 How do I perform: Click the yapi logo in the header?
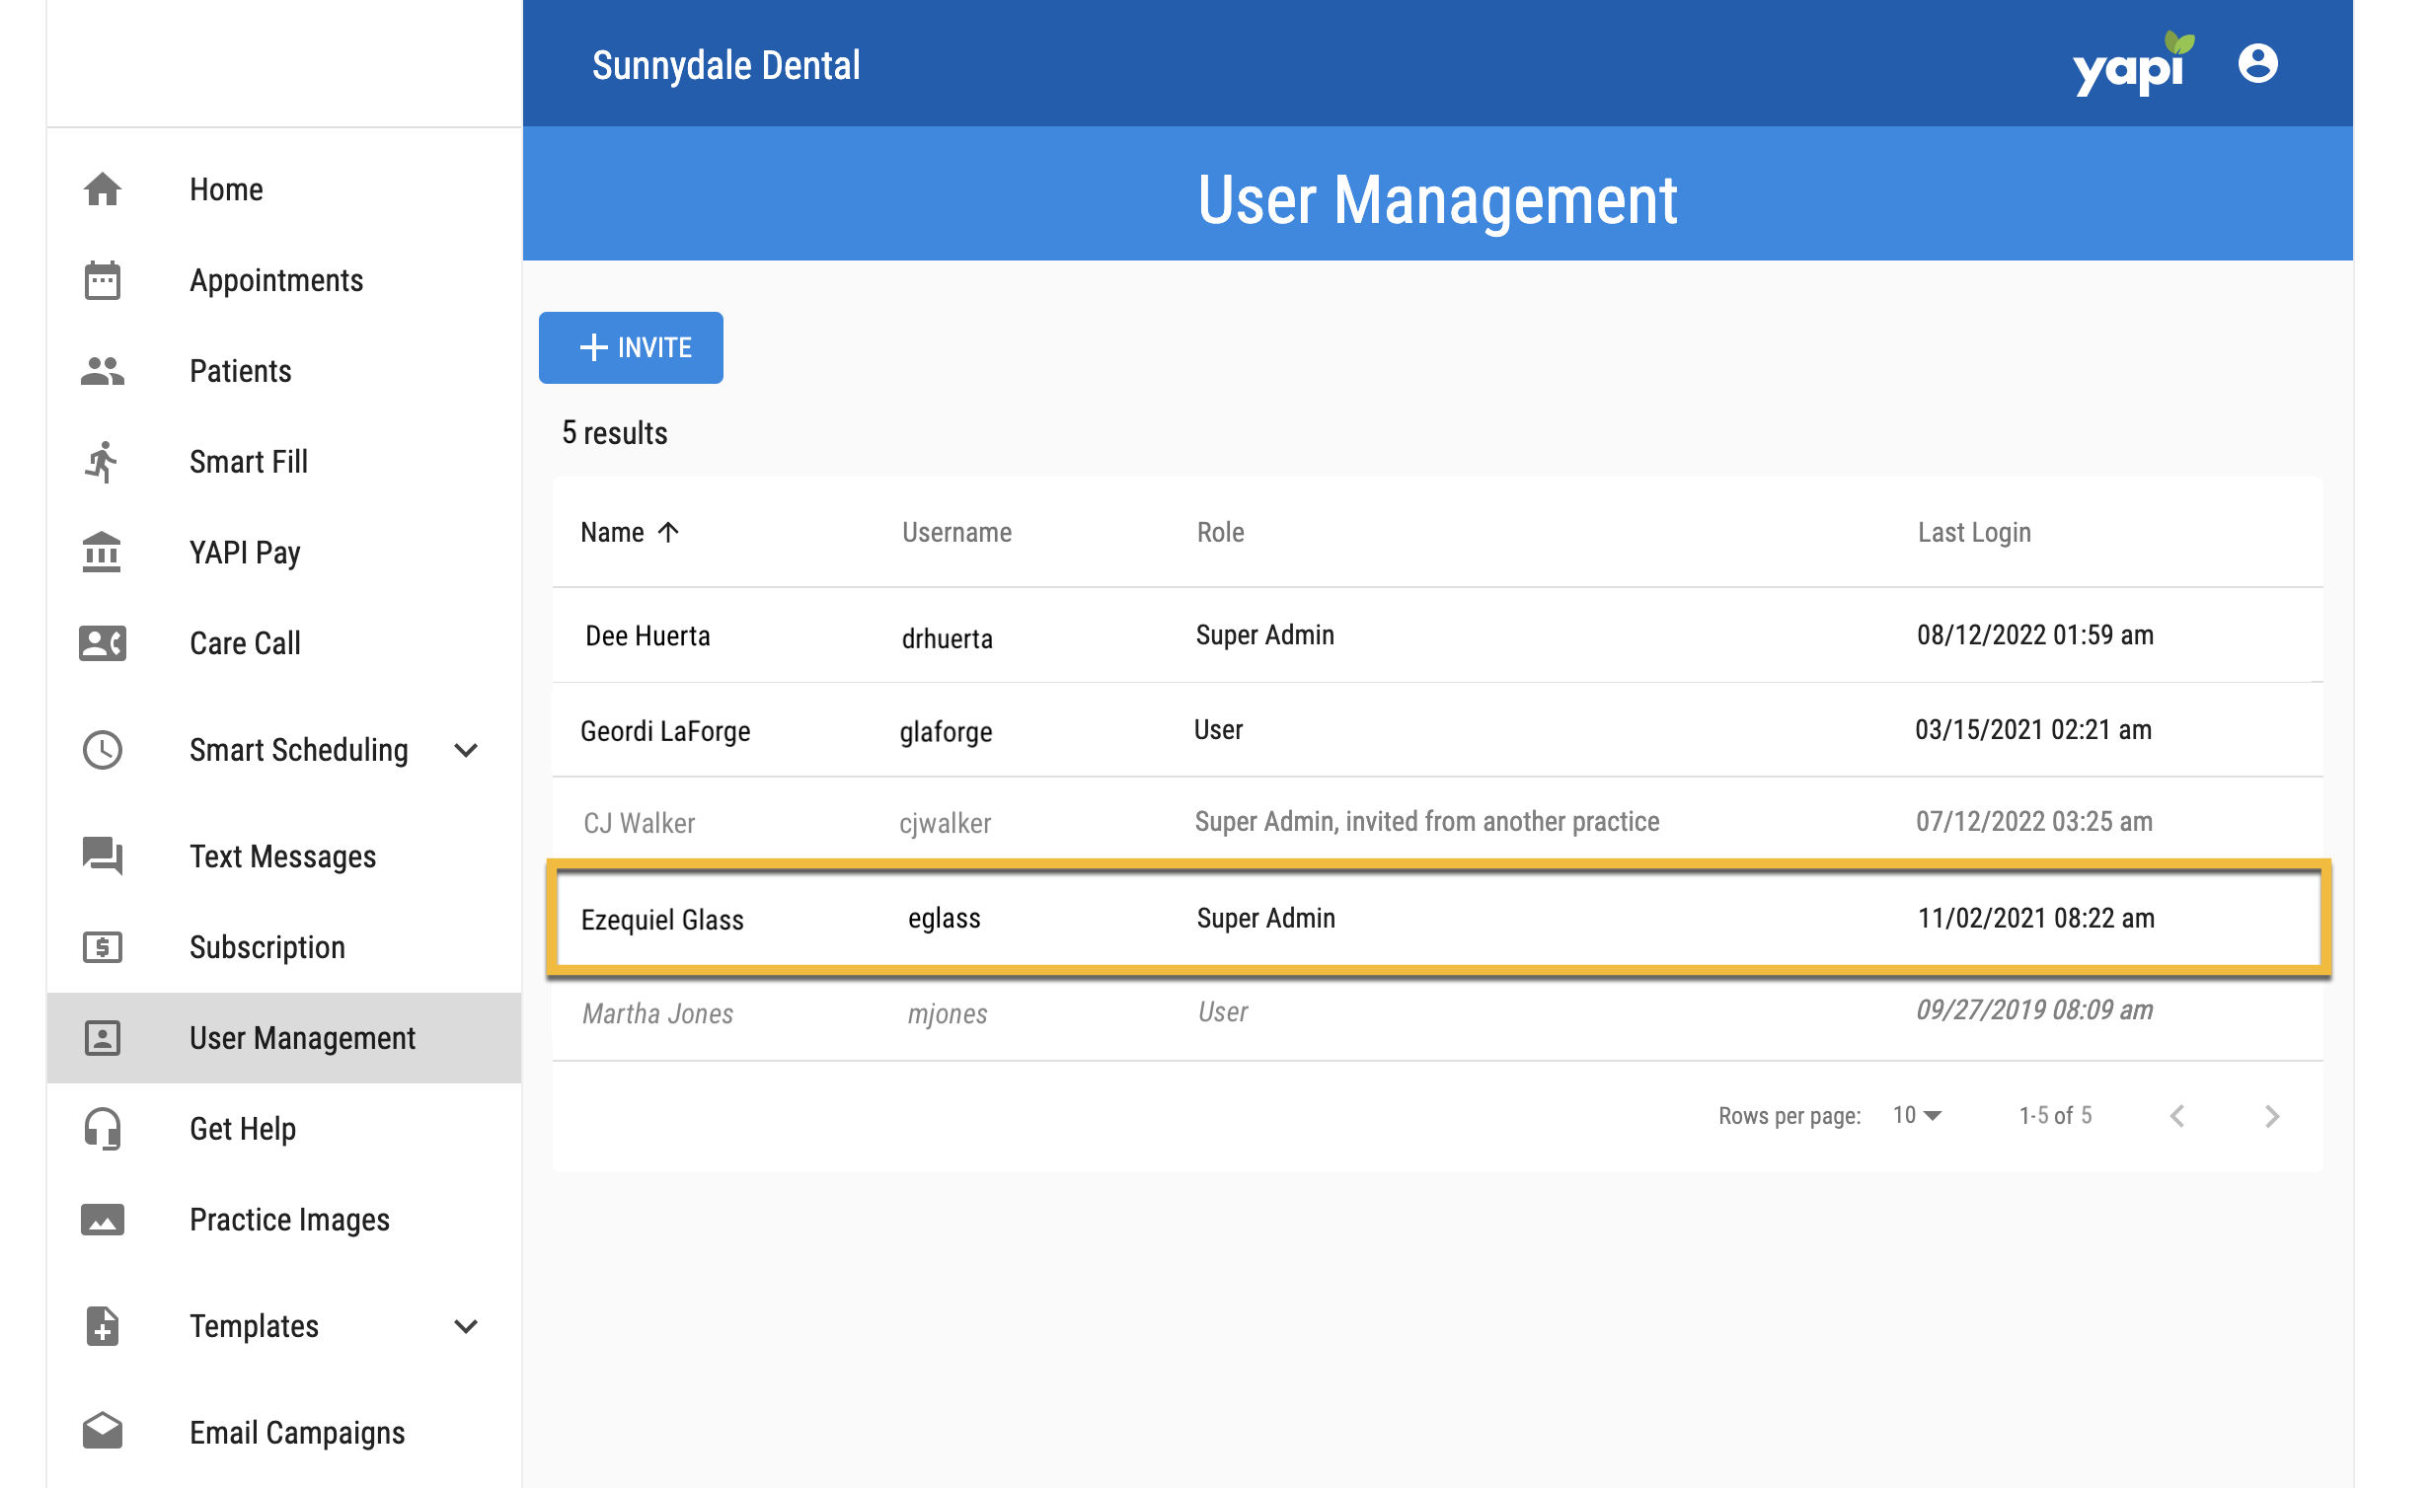(x=2133, y=64)
